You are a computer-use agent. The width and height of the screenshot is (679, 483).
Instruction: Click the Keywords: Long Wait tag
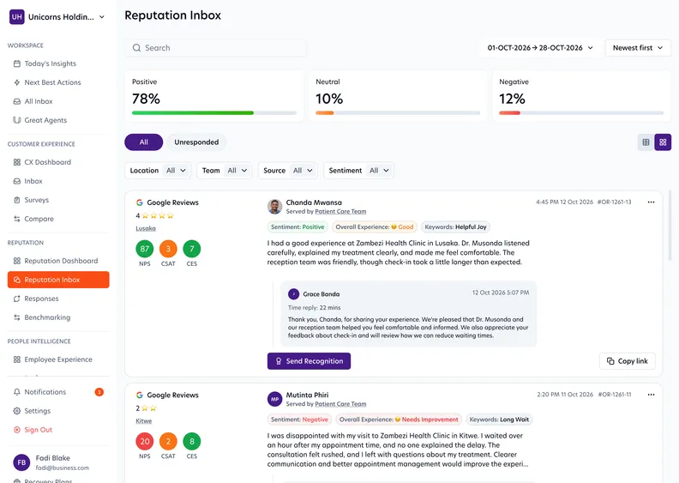(x=499, y=420)
